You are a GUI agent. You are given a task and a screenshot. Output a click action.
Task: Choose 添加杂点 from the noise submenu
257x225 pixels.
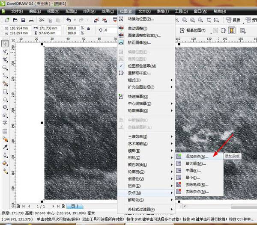point(197,157)
